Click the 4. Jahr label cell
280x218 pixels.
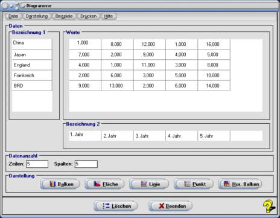coord(182,136)
